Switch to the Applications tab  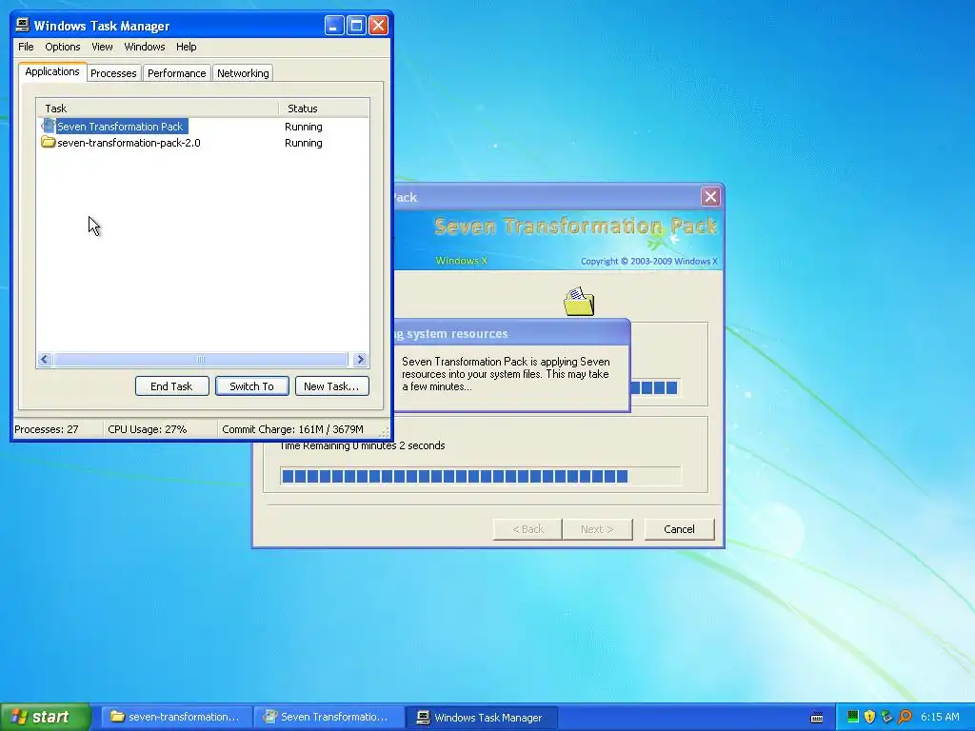[52, 71]
